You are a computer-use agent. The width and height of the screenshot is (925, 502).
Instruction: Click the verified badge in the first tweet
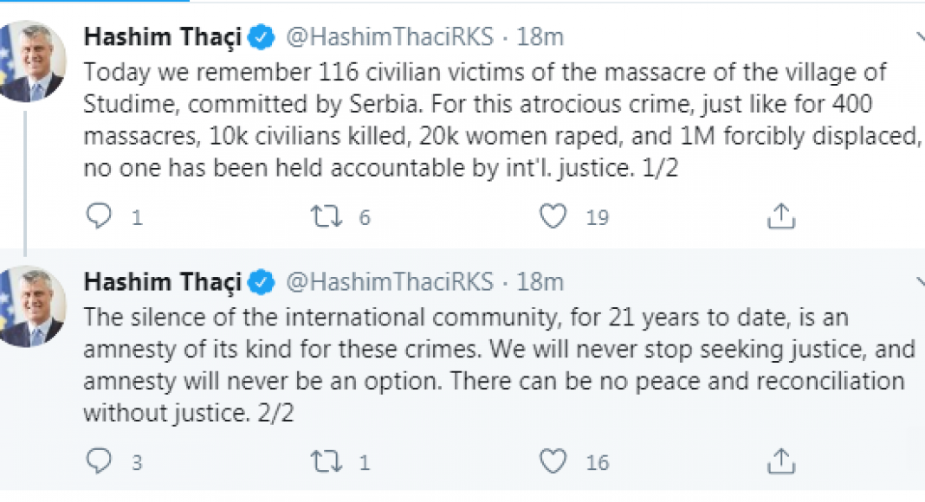click(x=263, y=37)
